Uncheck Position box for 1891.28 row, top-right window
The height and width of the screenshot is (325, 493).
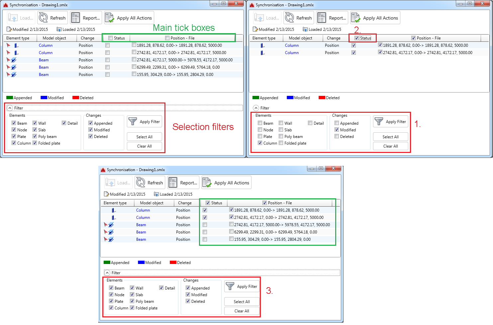380,45
